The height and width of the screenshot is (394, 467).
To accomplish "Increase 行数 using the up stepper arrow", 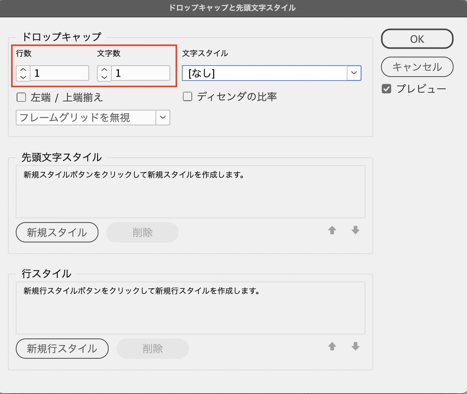I will coord(23,69).
